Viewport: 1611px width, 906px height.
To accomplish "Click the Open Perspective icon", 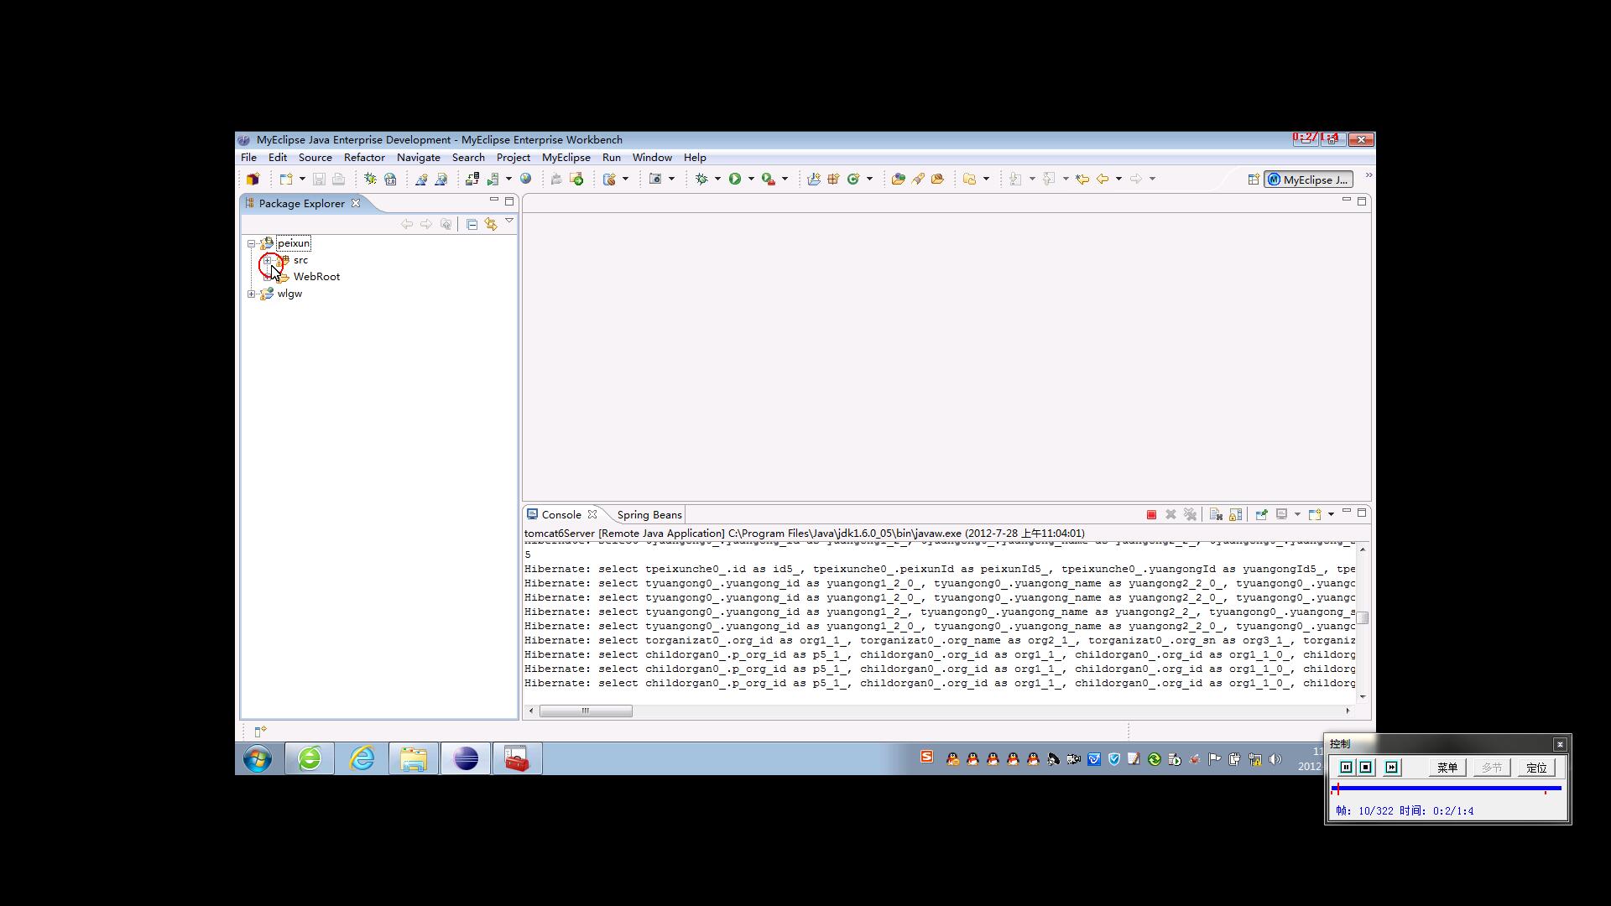I will coord(1254,180).
